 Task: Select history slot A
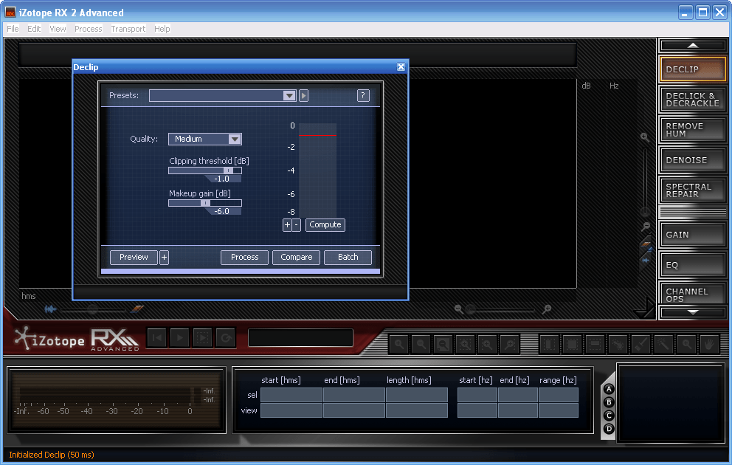609,389
